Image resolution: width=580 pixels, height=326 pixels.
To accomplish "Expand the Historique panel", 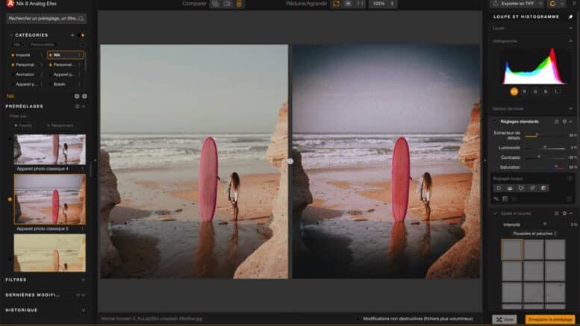I will coord(45,310).
